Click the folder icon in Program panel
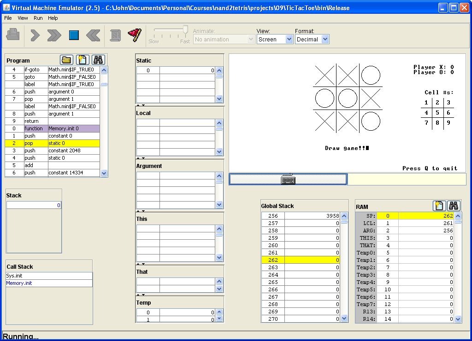 pyautogui.click(x=67, y=60)
